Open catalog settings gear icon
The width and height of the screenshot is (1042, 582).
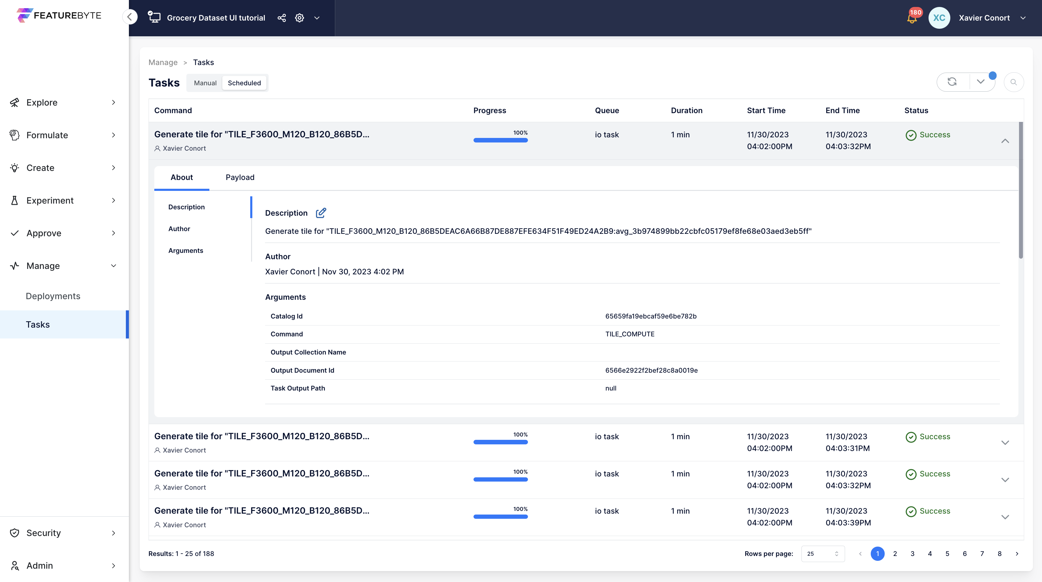[299, 18]
